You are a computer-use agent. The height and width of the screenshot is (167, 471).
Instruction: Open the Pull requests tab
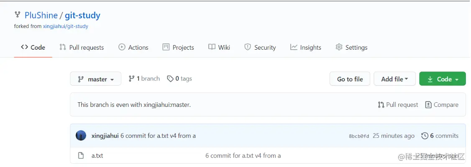coord(82,47)
